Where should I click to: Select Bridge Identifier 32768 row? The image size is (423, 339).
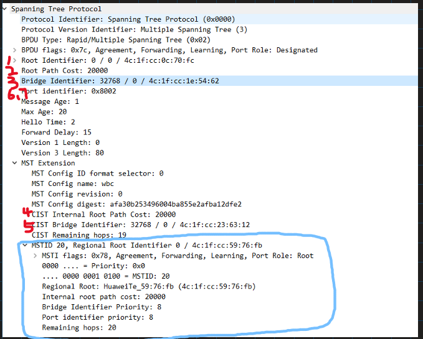(219, 81)
